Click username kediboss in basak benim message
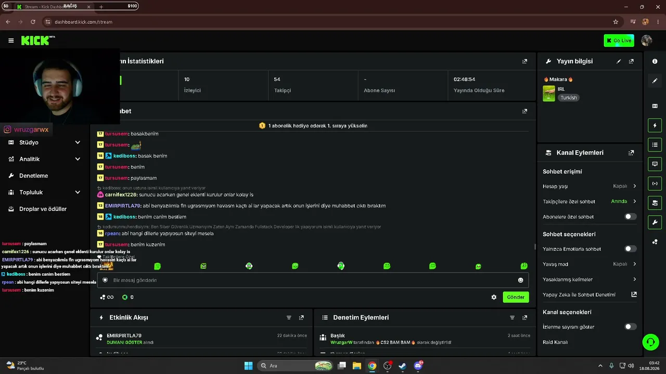The height and width of the screenshot is (374, 666). pyautogui.click(x=124, y=156)
